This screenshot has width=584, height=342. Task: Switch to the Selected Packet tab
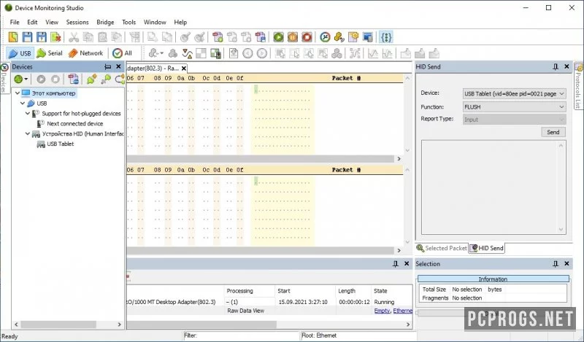442,248
